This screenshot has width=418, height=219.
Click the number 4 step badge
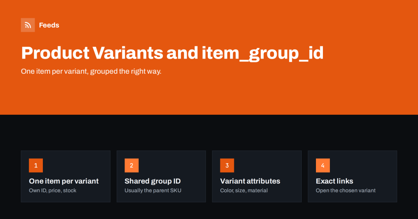pos(323,166)
